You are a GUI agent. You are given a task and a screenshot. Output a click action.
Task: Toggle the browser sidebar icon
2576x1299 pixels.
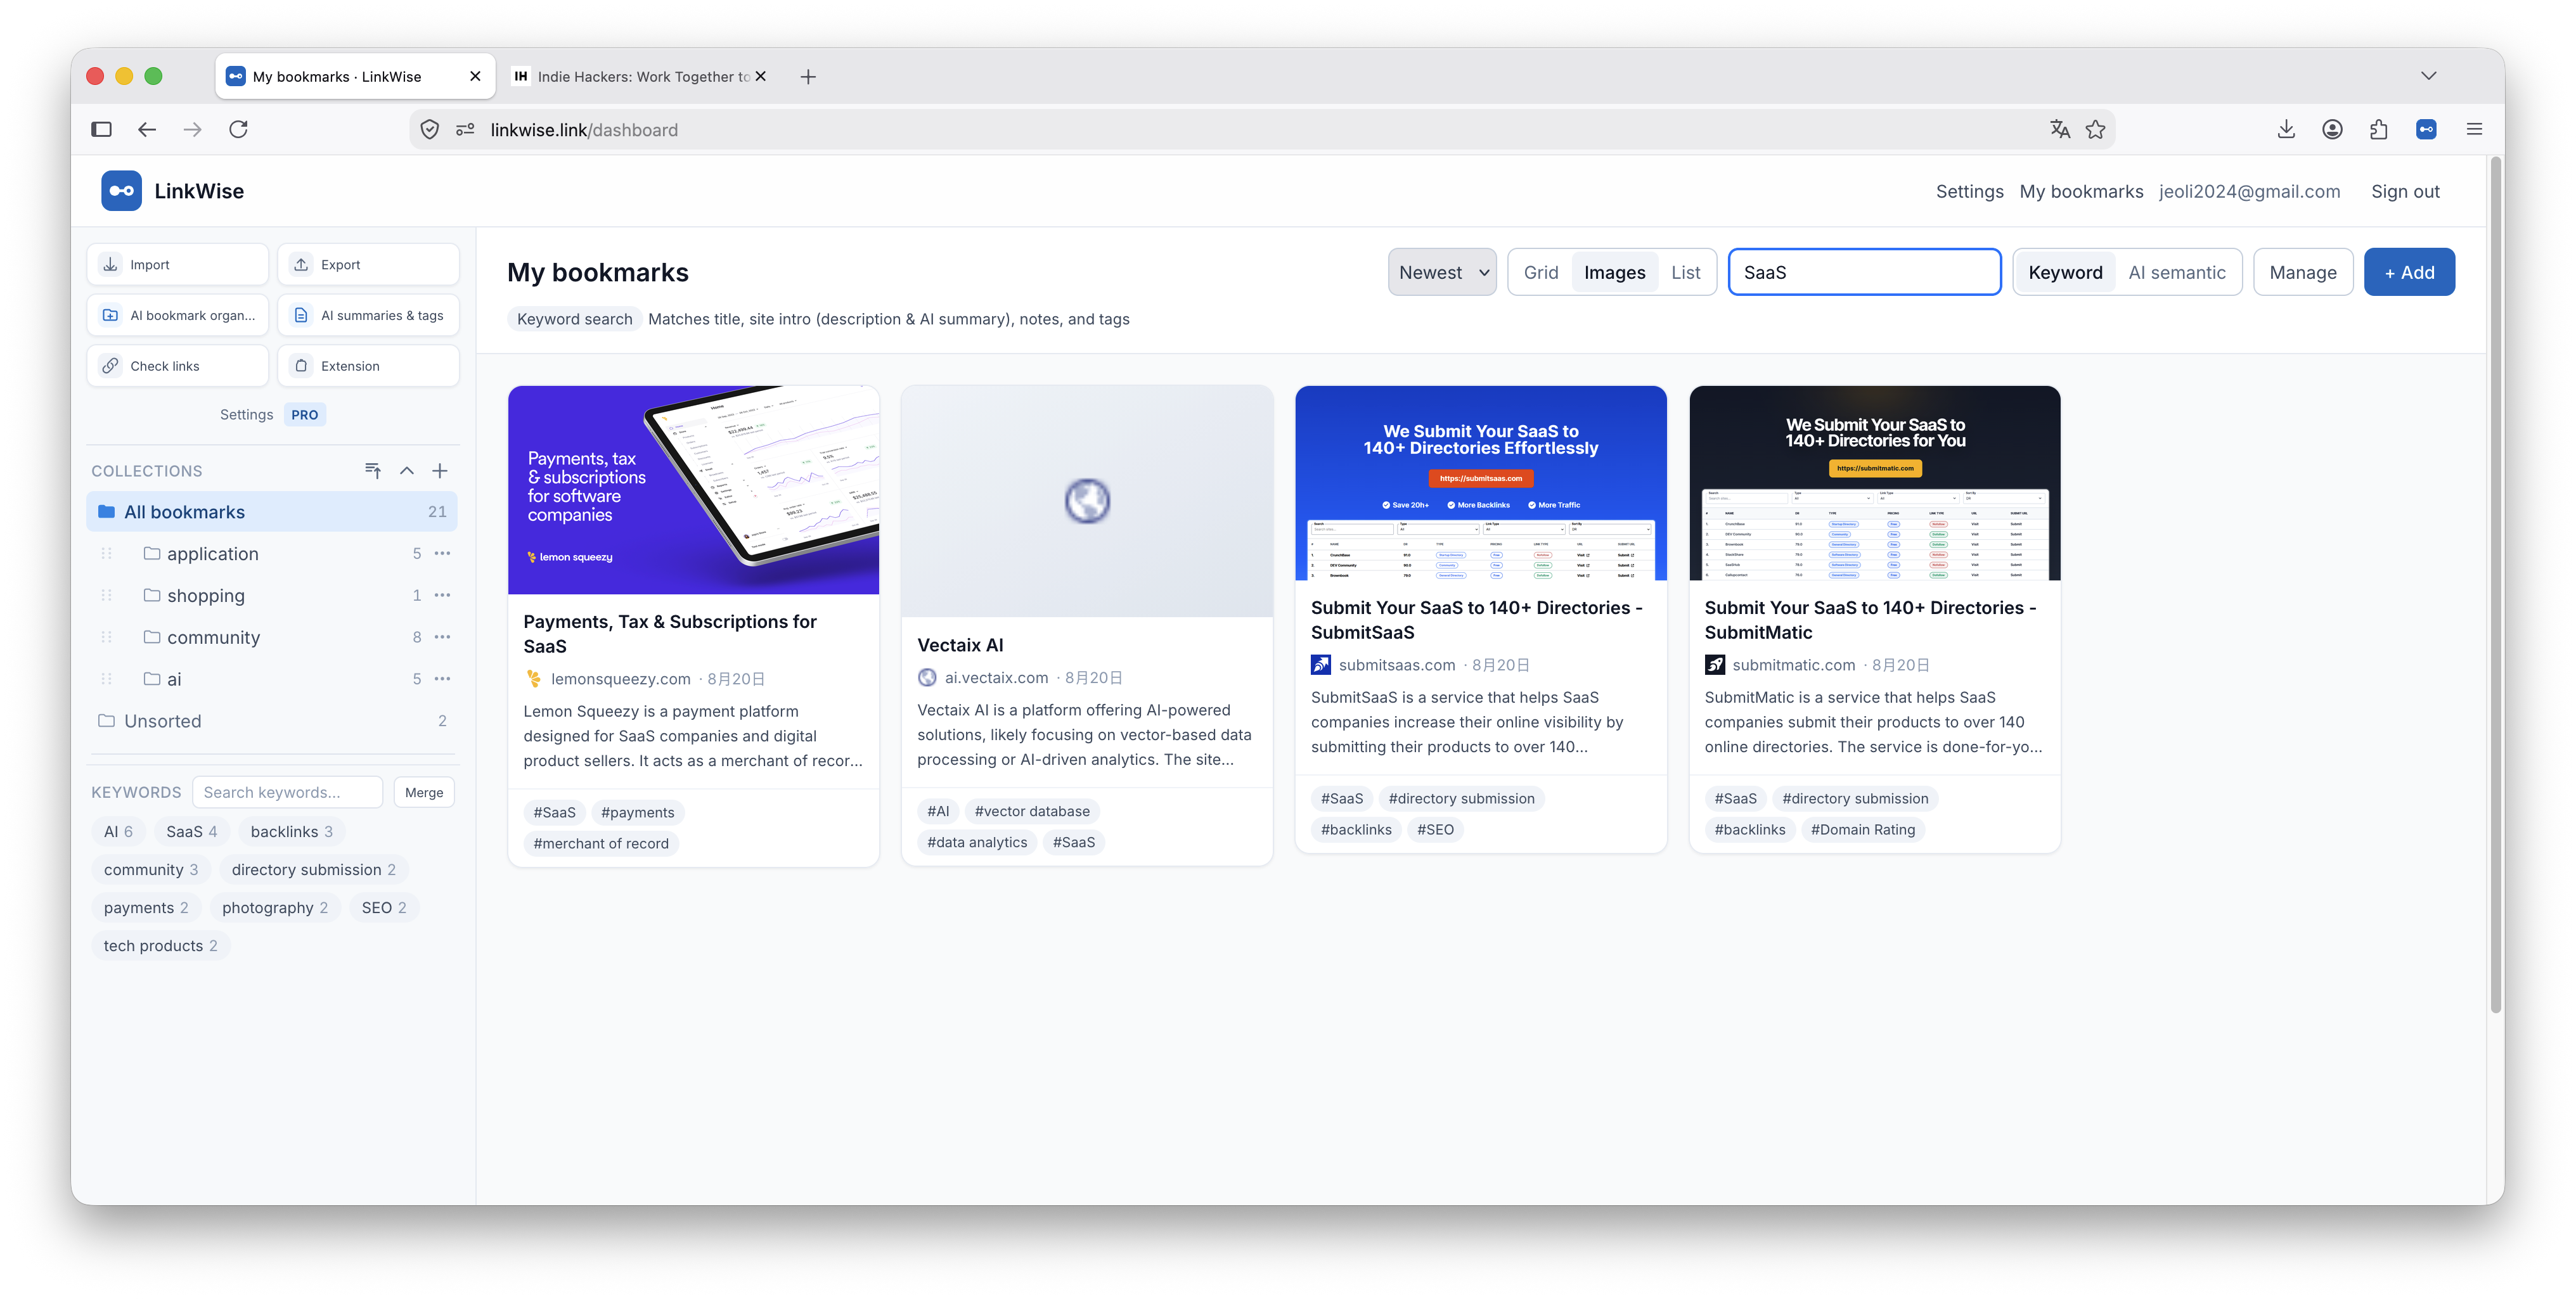pyautogui.click(x=101, y=129)
